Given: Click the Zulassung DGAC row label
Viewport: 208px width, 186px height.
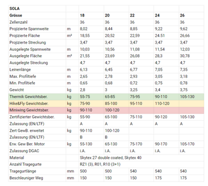Looking at the screenshot, I should (24, 151).
